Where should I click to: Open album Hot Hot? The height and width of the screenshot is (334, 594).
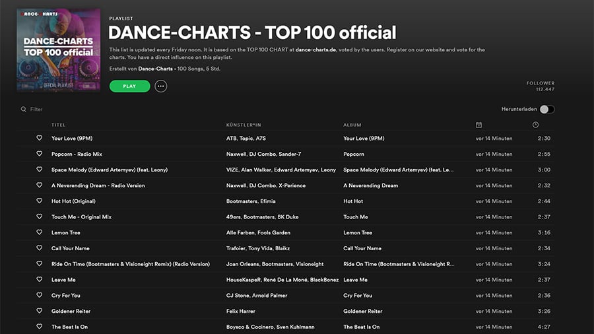[x=353, y=201]
